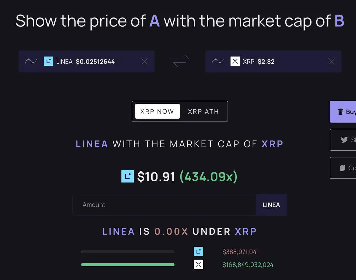This screenshot has height=280, width=356.
Task: Click the chart icon beside LINEA selector
Action: pyautogui.click(x=31, y=61)
